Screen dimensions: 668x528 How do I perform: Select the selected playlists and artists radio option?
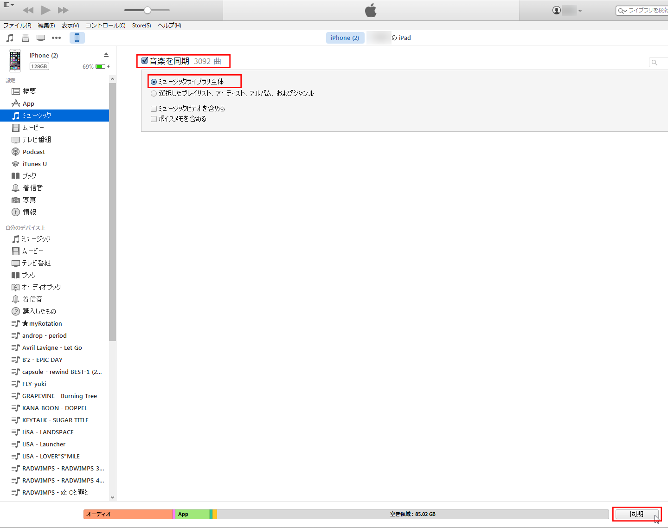tap(154, 93)
